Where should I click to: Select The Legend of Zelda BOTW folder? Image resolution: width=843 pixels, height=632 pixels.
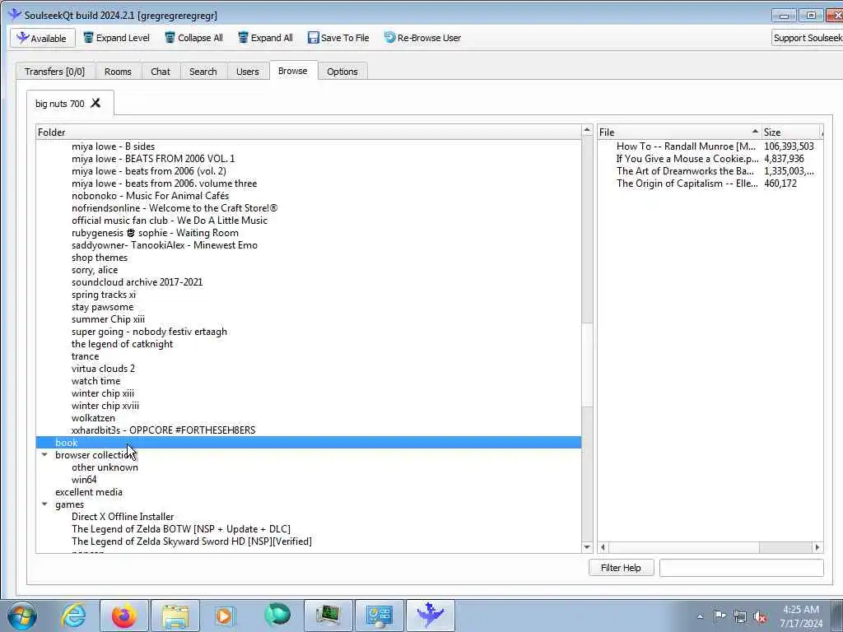180,529
